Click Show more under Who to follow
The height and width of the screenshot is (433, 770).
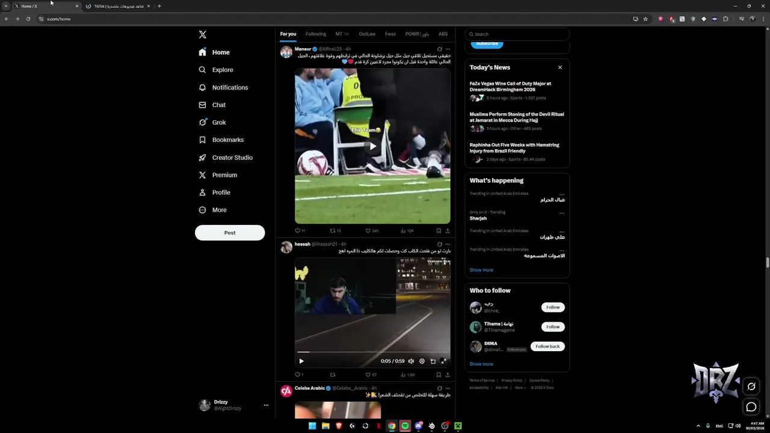click(x=481, y=364)
